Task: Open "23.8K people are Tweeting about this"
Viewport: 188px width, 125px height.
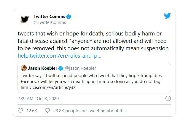Action: point(89,111)
